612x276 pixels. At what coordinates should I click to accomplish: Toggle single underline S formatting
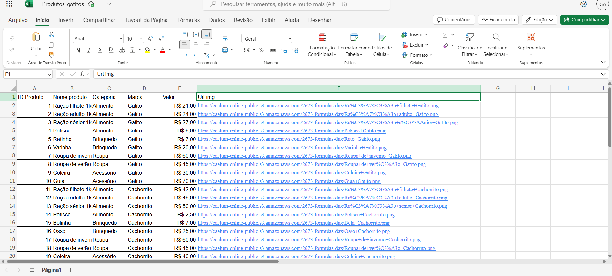[100, 50]
